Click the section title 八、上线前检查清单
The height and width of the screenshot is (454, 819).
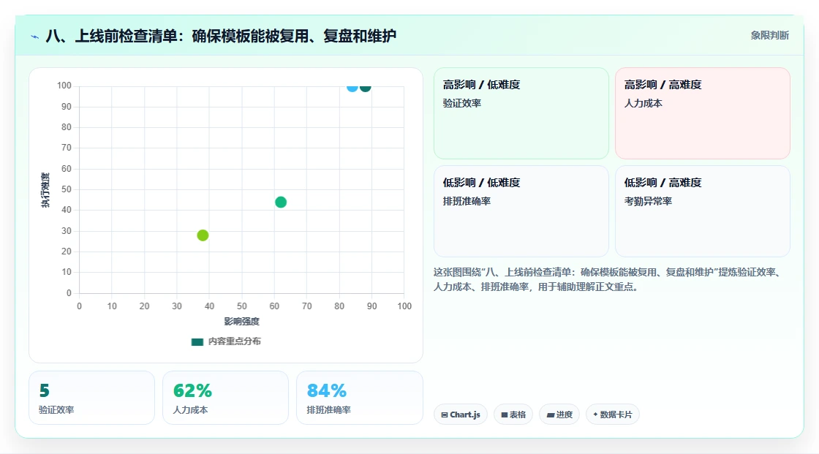(x=221, y=36)
